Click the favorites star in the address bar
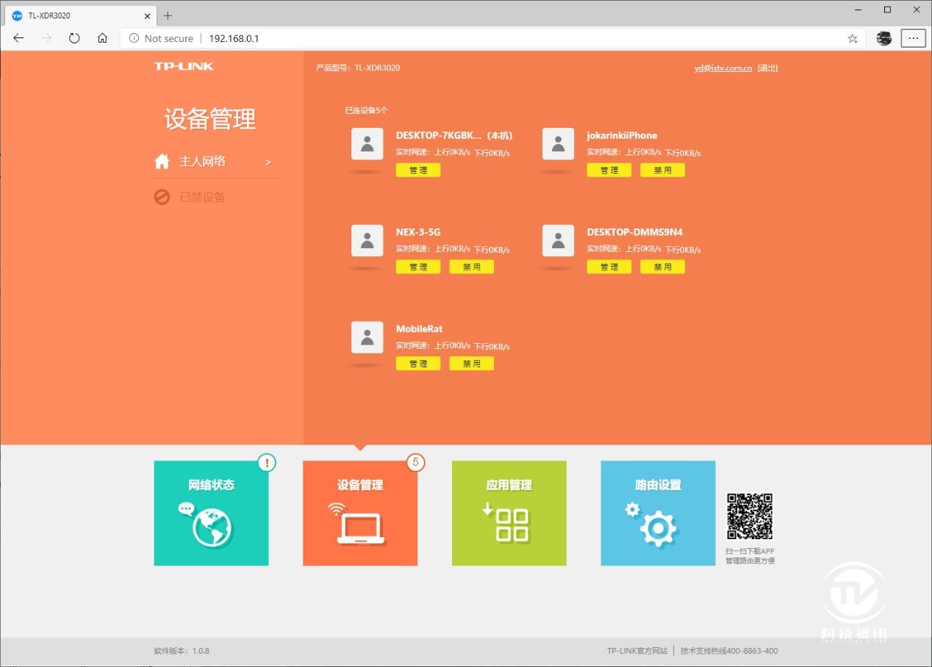This screenshot has height=667, width=932. (852, 38)
